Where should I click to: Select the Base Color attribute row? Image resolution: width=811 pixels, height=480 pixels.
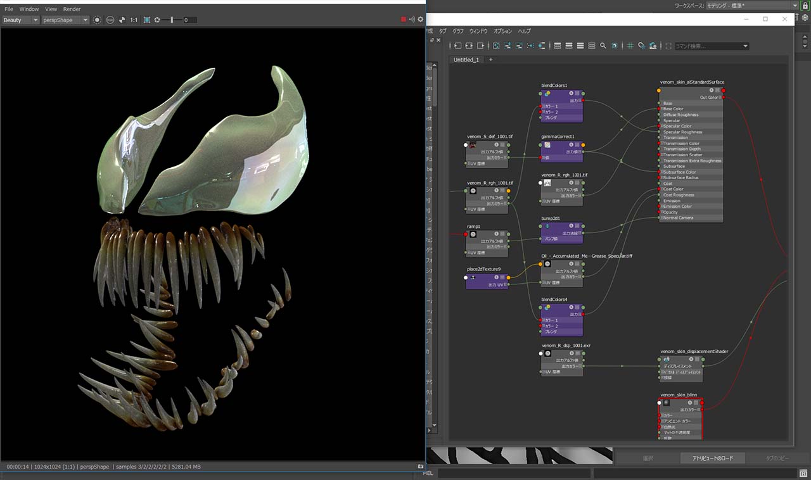point(691,109)
